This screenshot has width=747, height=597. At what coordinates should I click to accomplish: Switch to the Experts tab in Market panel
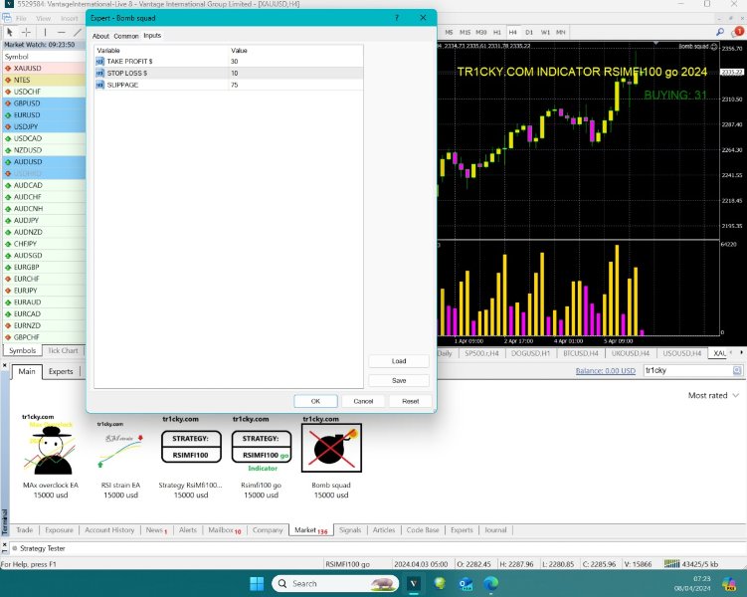coord(61,371)
